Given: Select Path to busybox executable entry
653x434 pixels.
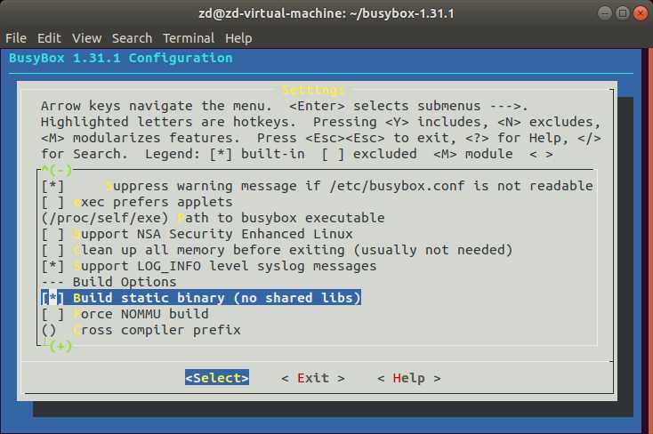Looking at the screenshot, I should click(x=213, y=218).
